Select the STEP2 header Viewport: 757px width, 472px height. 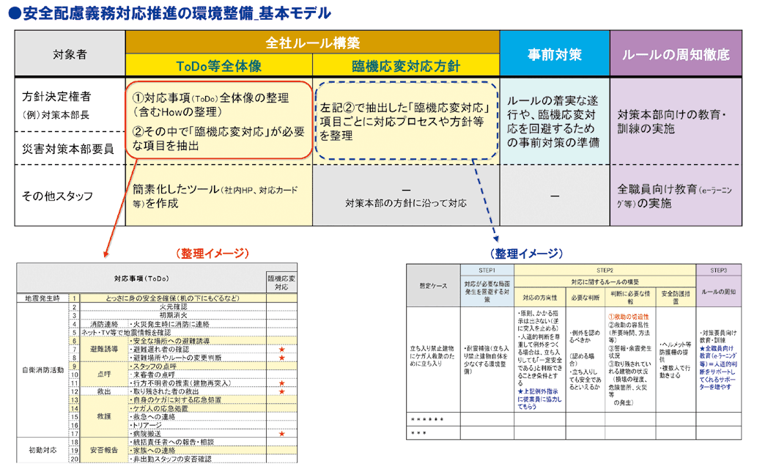tap(605, 270)
